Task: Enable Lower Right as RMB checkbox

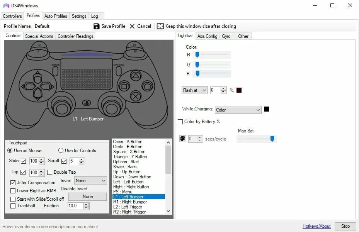Action: (13, 191)
